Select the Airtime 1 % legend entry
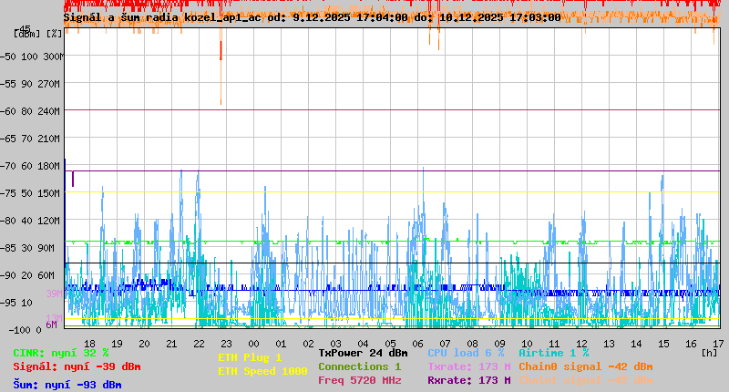 pyautogui.click(x=553, y=353)
